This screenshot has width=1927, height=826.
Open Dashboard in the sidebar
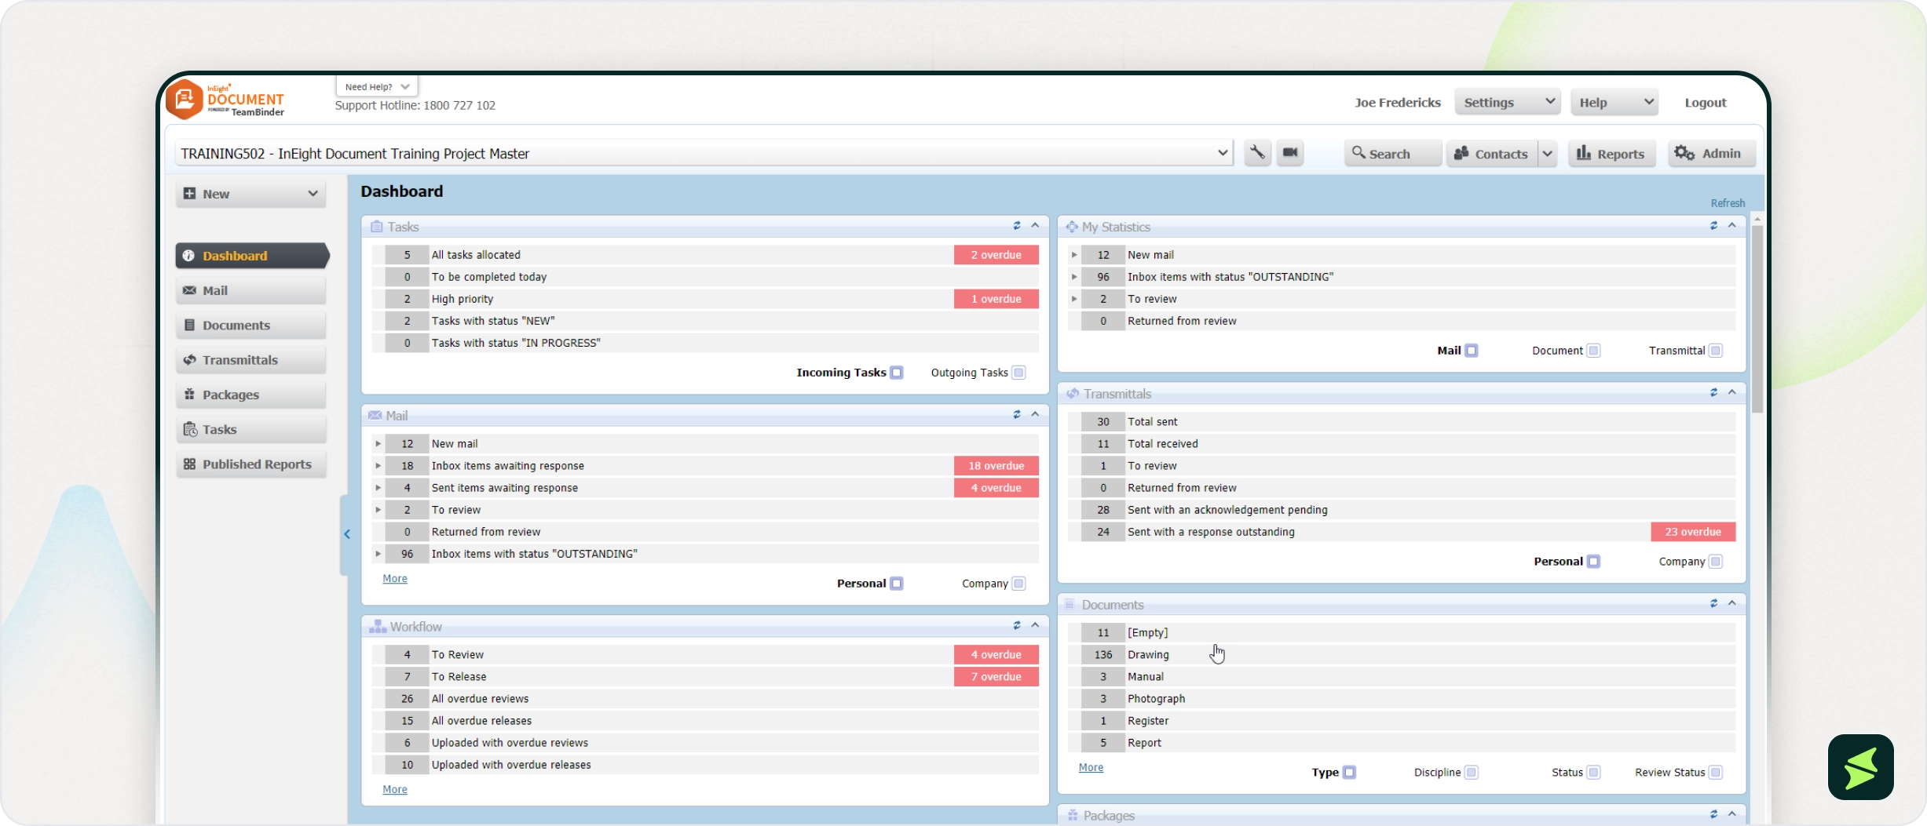251,256
